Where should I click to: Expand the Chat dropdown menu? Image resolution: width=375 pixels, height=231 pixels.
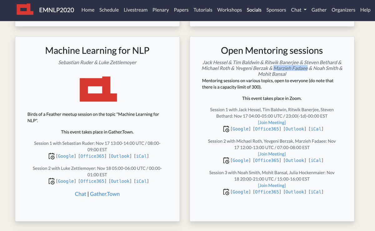coord(299,10)
